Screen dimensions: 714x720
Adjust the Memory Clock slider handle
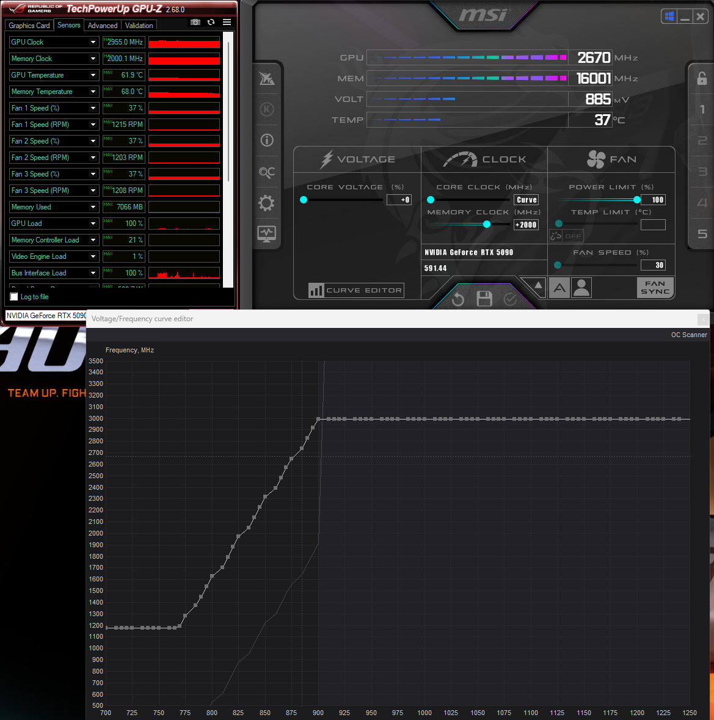[x=487, y=224]
